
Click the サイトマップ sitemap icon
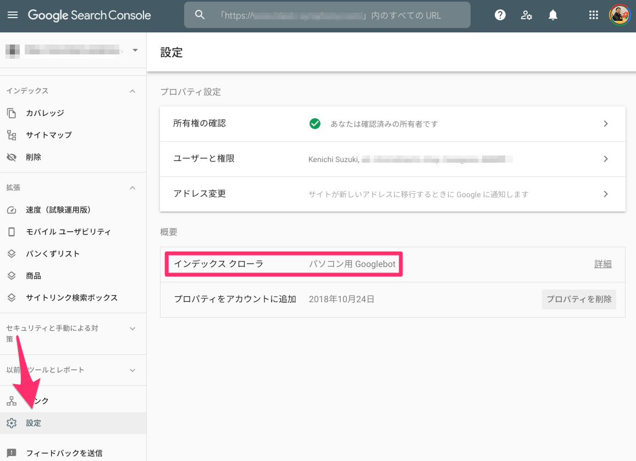[12, 135]
